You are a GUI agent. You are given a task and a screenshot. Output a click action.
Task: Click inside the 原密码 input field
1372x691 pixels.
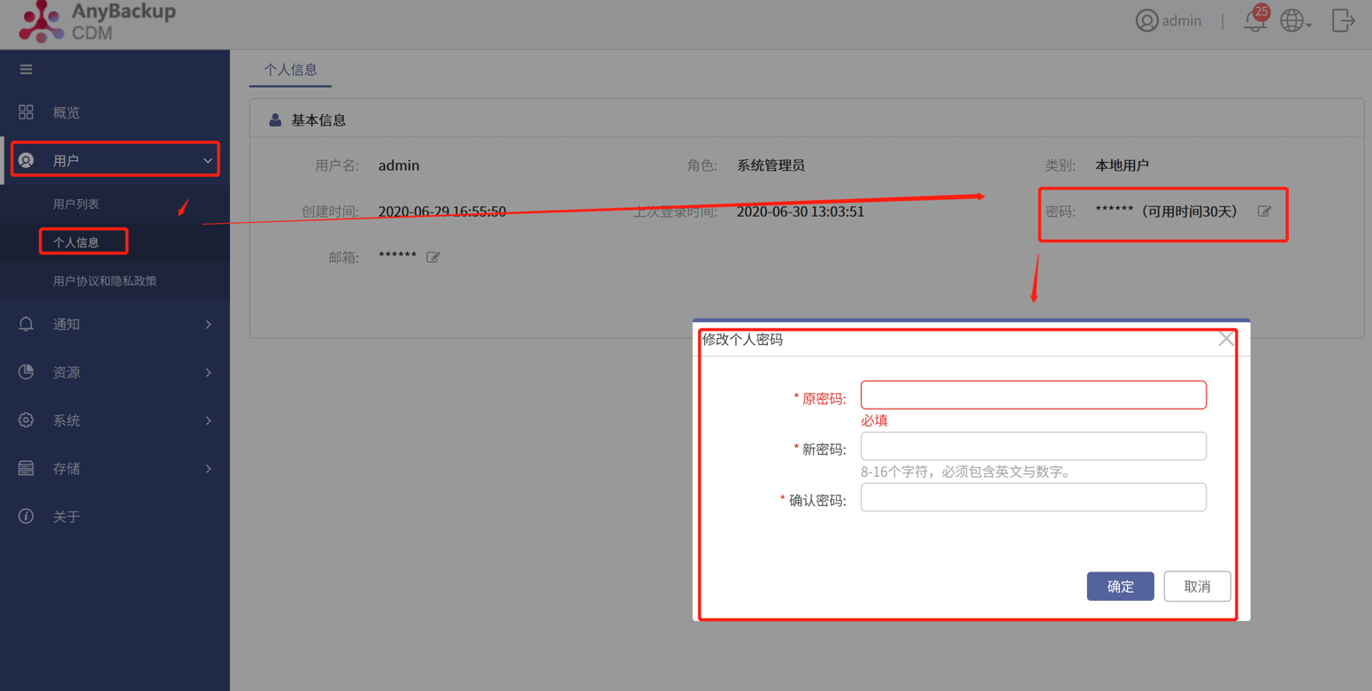click(1032, 395)
